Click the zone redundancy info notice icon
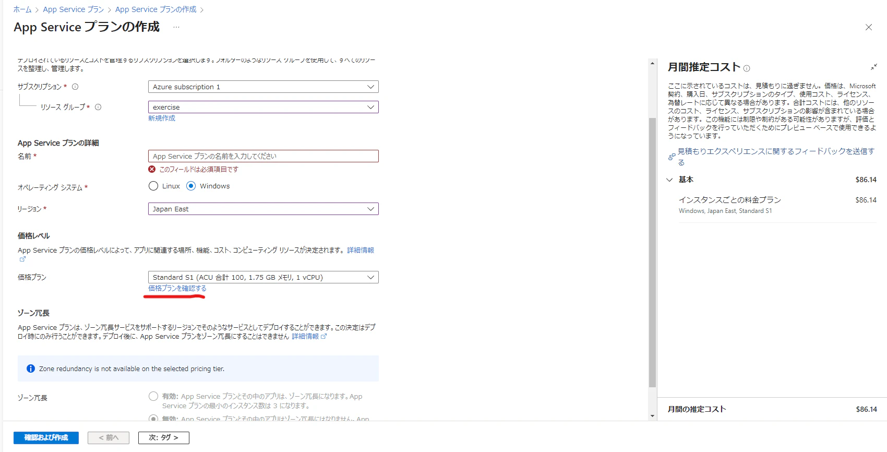 pos(31,368)
